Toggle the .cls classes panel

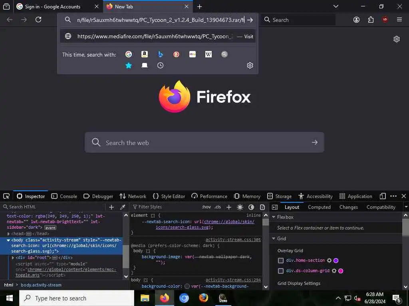click(218, 207)
